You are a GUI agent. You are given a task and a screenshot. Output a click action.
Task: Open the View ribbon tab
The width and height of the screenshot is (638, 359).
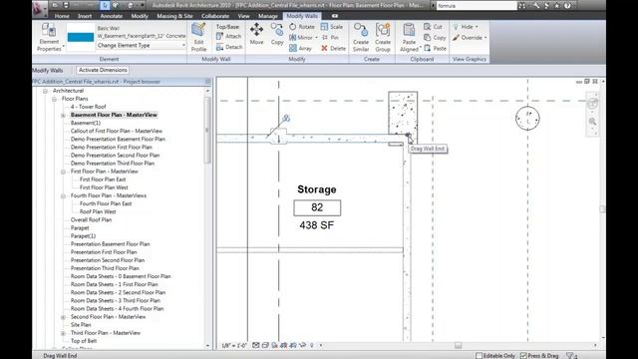(243, 16)
